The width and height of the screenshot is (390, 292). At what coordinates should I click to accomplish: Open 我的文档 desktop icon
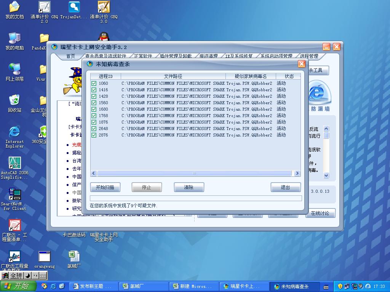click(14, 10)
